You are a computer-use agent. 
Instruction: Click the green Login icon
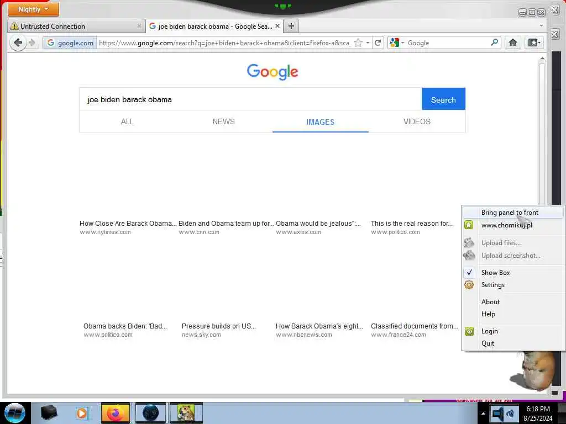469,331
